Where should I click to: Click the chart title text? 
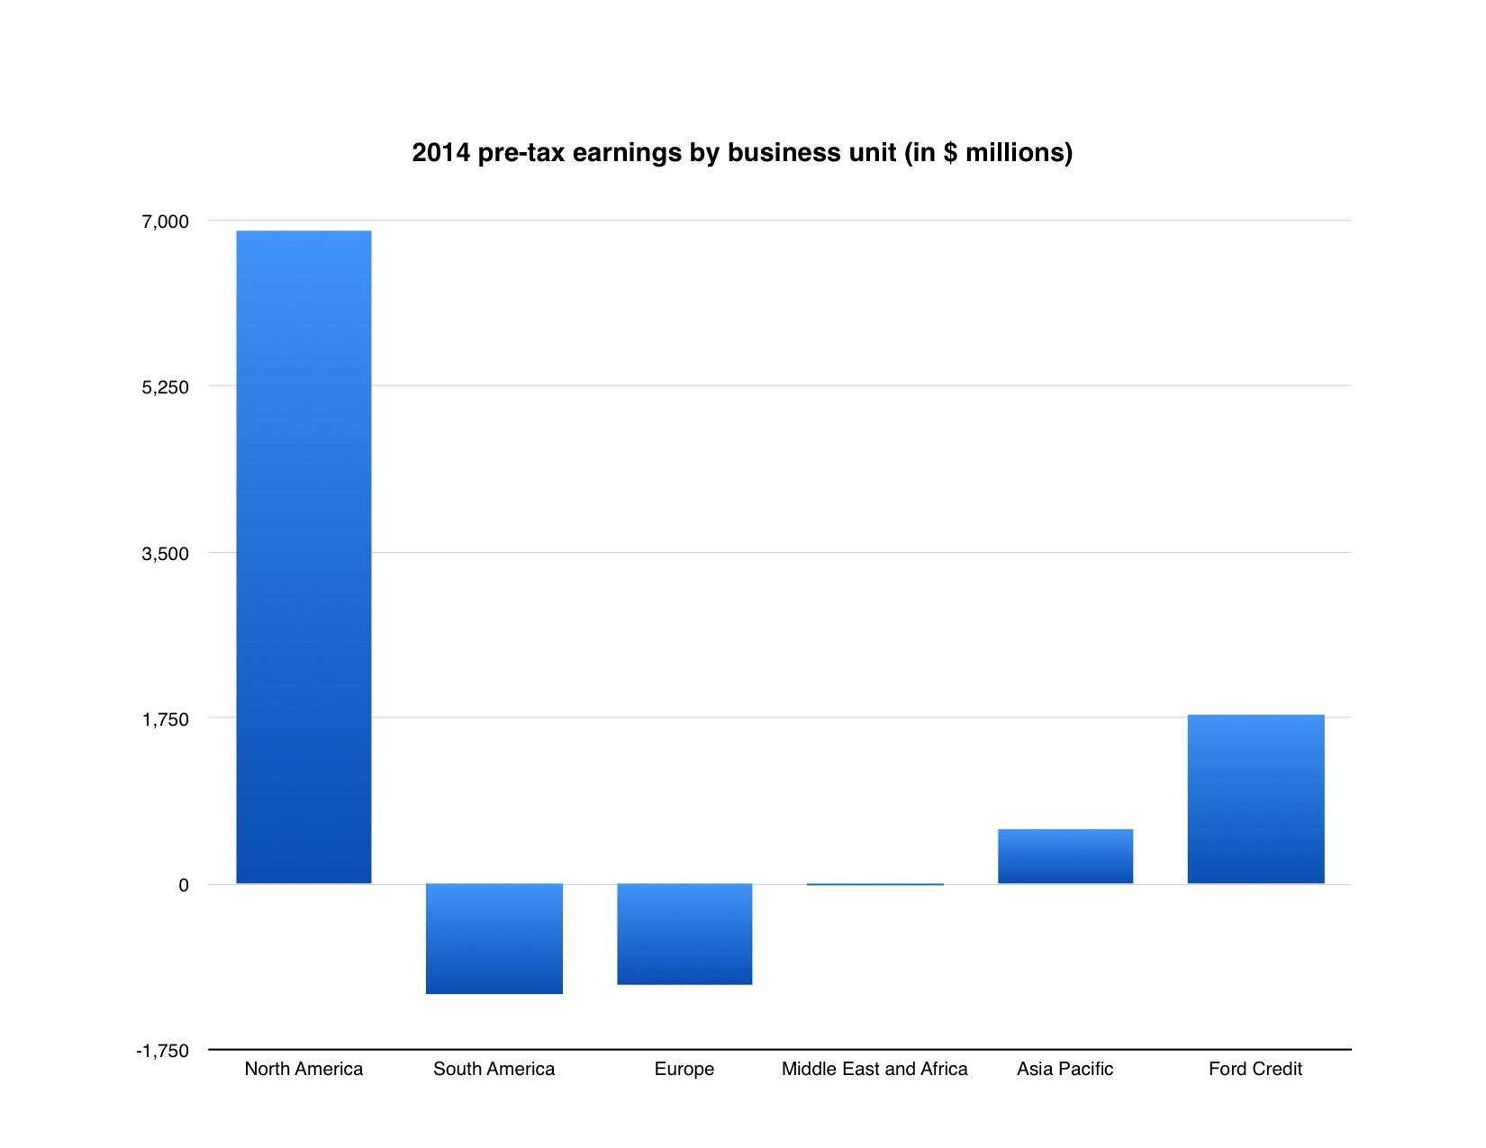point(742,152)
